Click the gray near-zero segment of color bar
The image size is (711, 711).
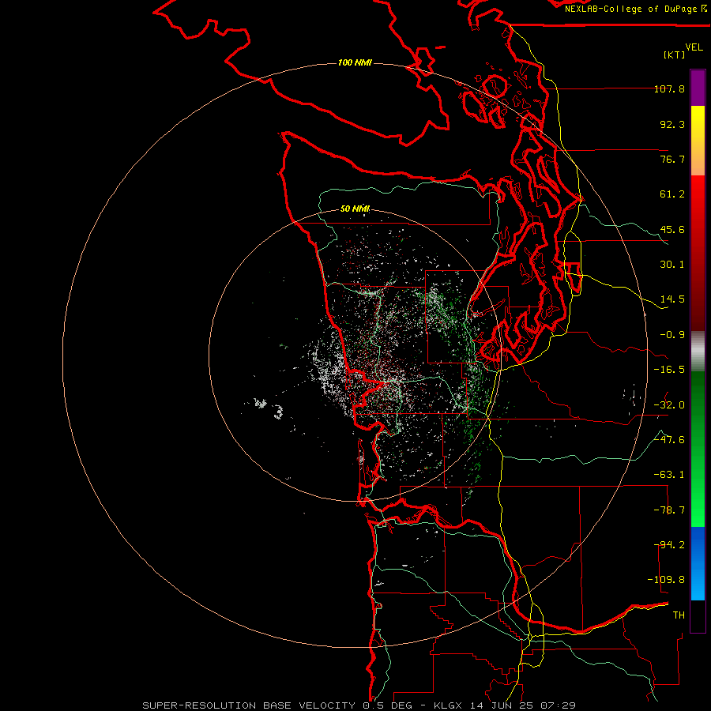coord(698,352)
